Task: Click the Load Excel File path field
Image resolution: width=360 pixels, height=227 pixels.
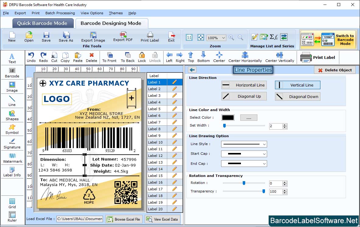Action: tap(80, 219)
